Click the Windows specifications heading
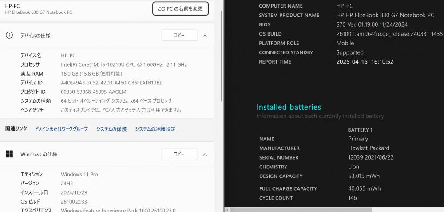The image size is (444, 212). point(39,155)
